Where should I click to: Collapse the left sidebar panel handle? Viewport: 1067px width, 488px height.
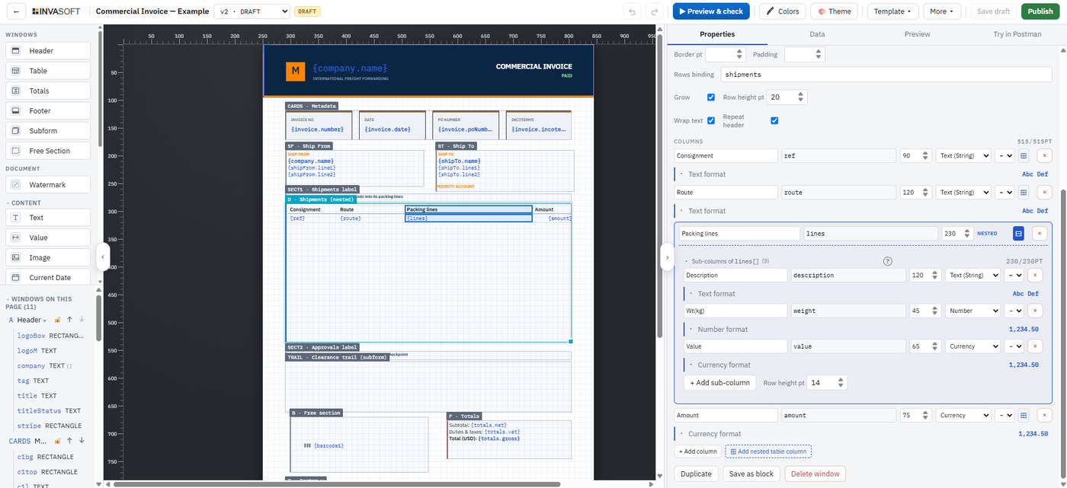104,257
